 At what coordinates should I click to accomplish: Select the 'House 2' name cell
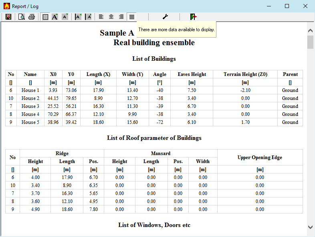[30, 98]
